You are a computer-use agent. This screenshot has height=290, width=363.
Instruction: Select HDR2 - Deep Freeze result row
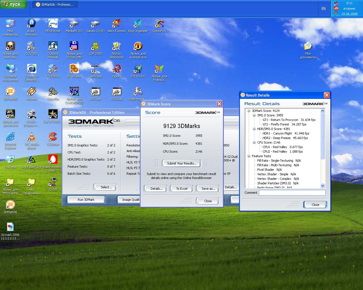pos(285,138)
